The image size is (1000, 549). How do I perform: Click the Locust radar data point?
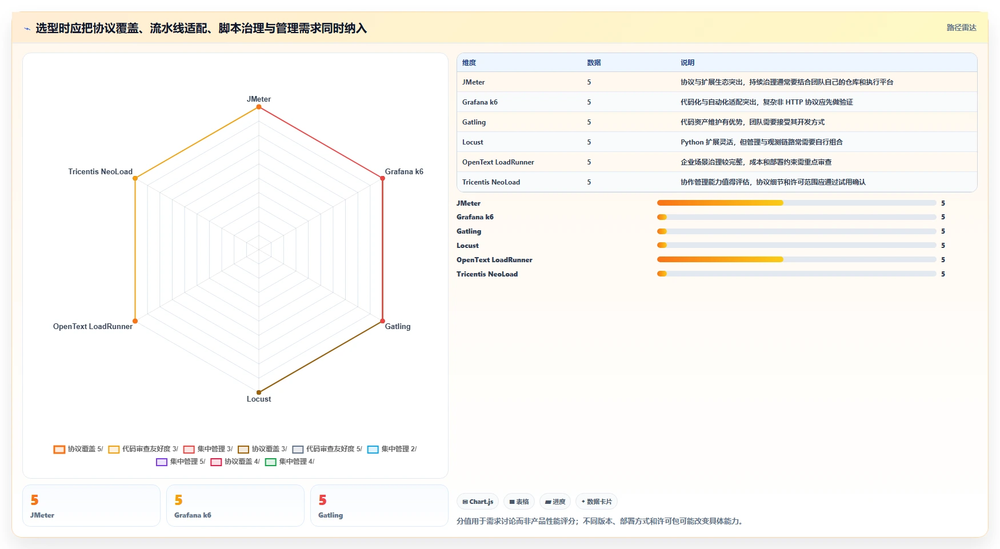[x=259, y=392]
